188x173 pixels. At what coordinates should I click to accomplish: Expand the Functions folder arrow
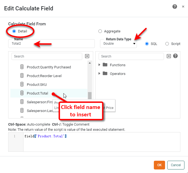(99, 65)
